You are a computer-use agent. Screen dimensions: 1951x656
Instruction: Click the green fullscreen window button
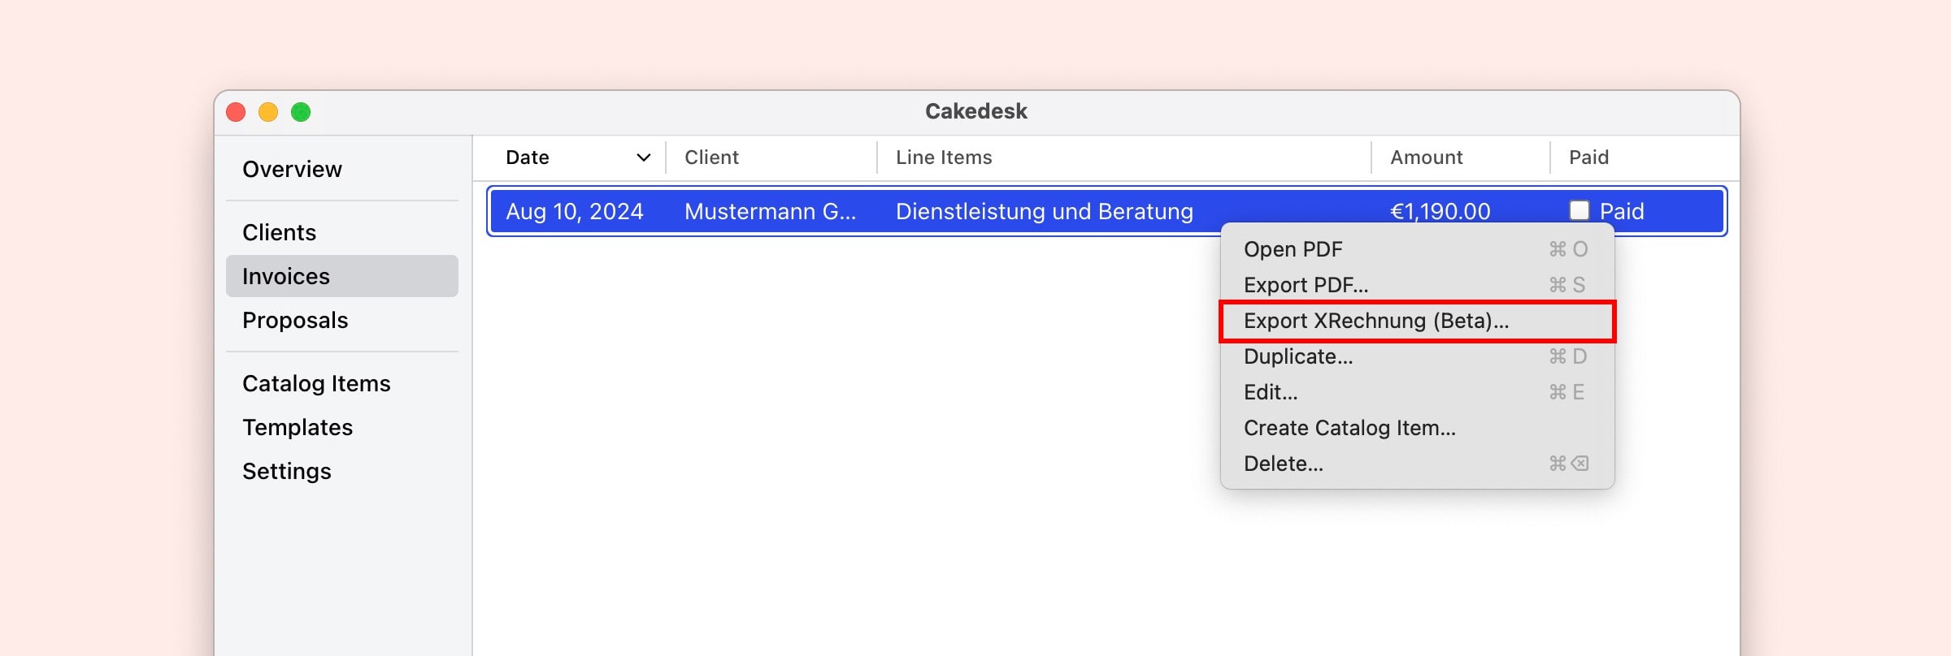(x=301, y=112)
